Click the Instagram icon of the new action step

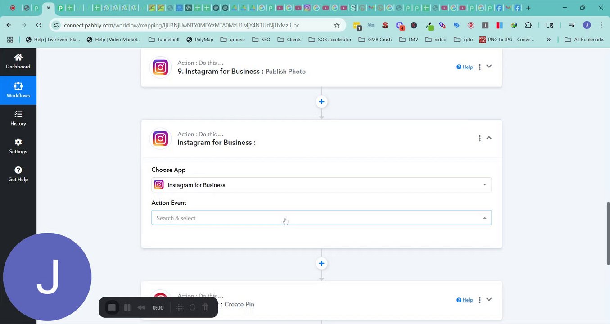click(160, 139)
